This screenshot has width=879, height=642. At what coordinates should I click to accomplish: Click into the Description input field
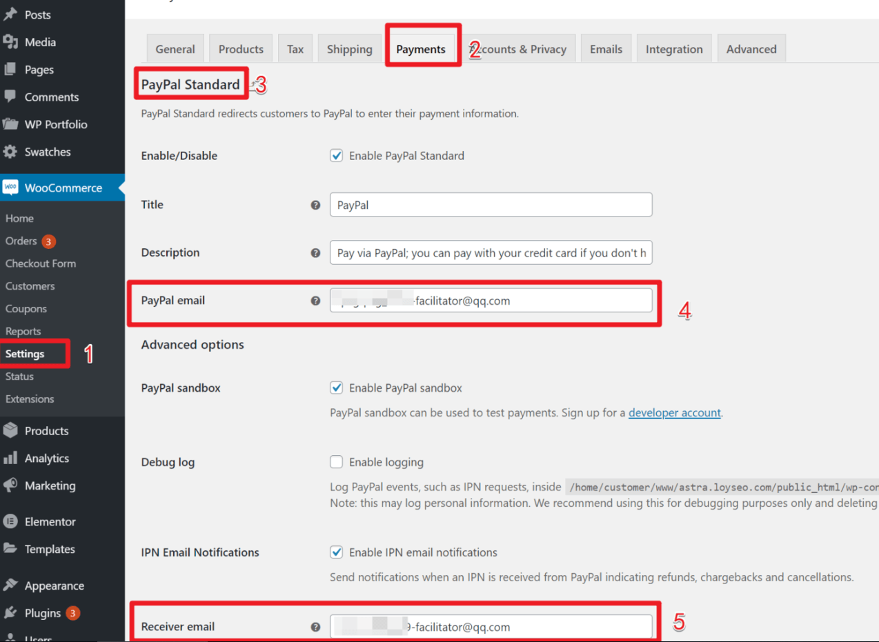[491, 253]
